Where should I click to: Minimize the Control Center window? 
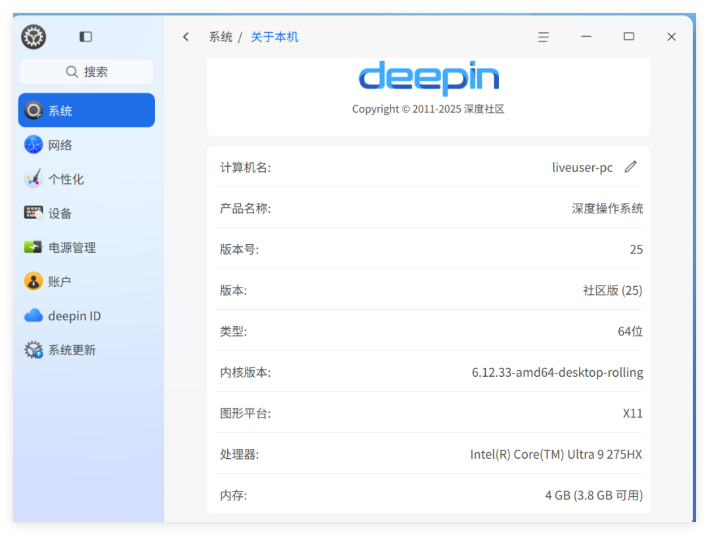tap(586, 37)
